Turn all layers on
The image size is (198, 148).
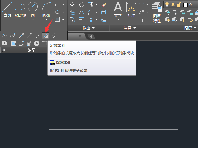(x=167, y=20)
